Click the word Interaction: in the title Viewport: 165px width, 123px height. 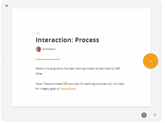pyautogui.click(x=54, y=40)
